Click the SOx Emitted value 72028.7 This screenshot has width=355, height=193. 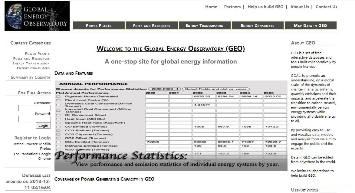[x=275, y=142]
